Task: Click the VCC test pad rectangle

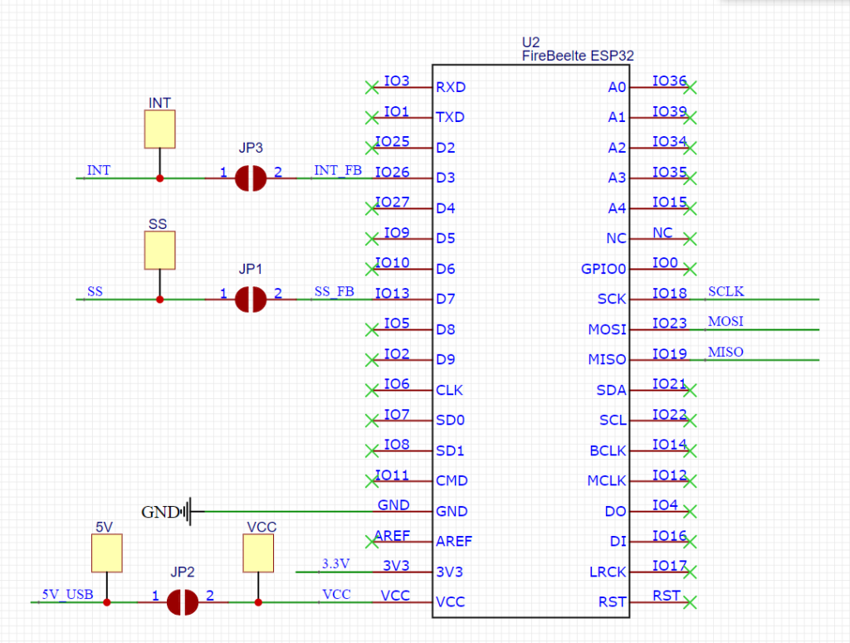Action: pyautogui.click(x=259, y=553)
